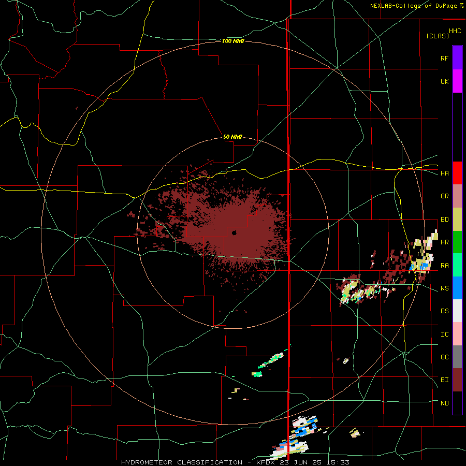Viewport: 466px width, 466px height.
Task: Click the HA red legend swatch
Action: coord(457,173)
